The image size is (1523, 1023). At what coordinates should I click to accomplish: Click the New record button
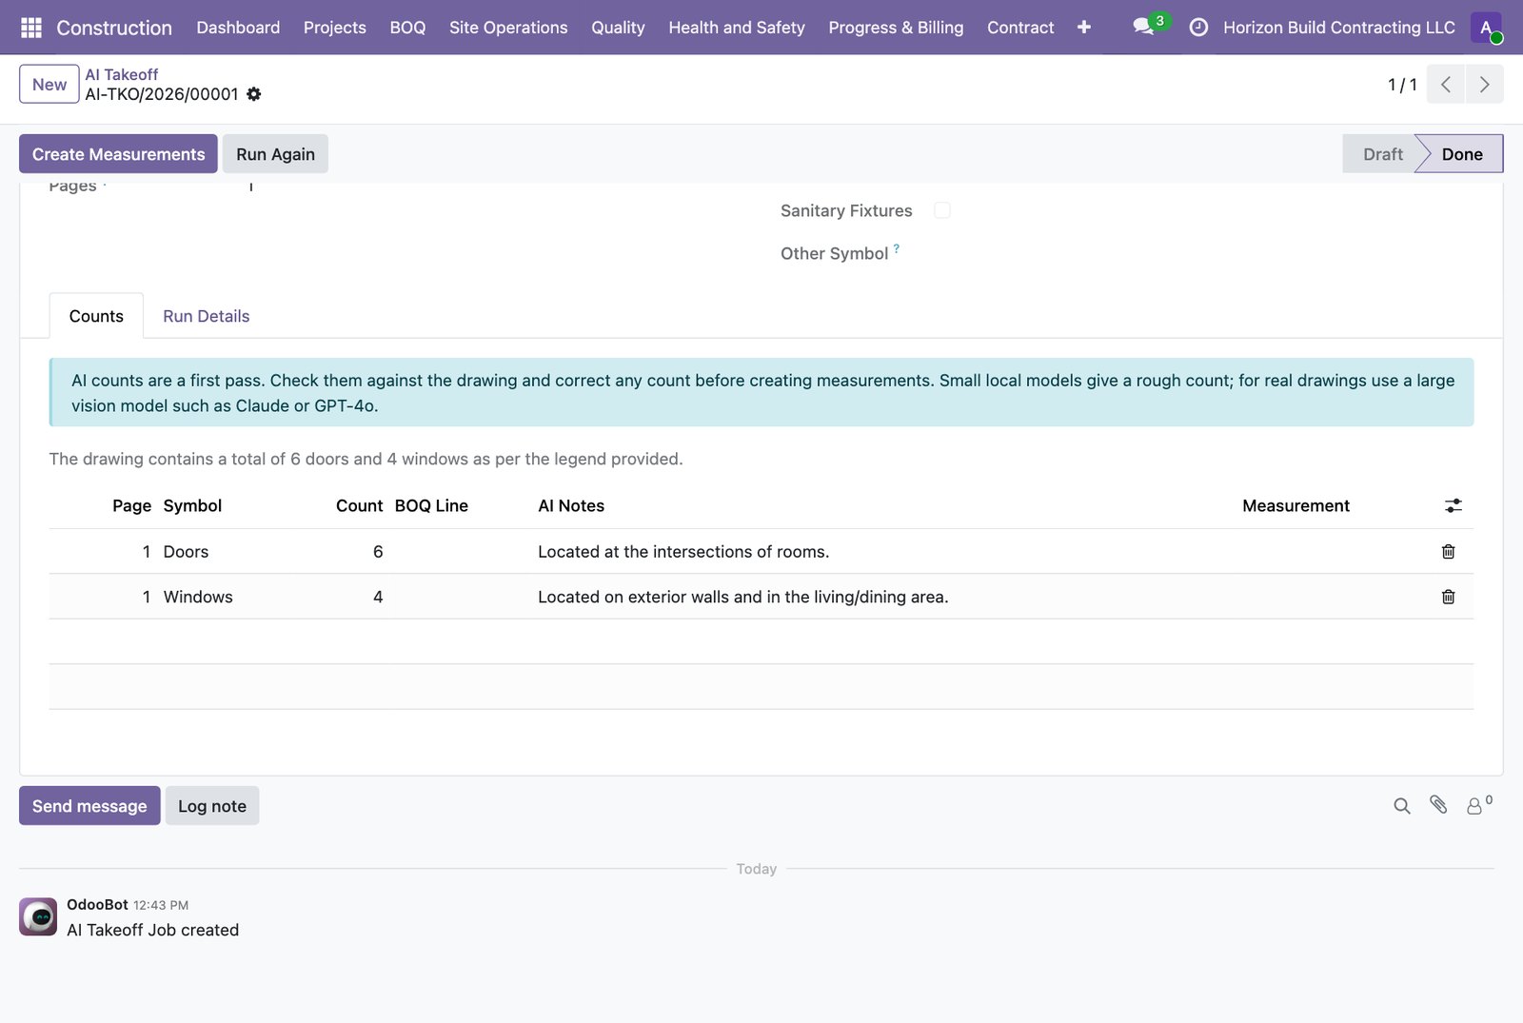click(x=49, y=85)
